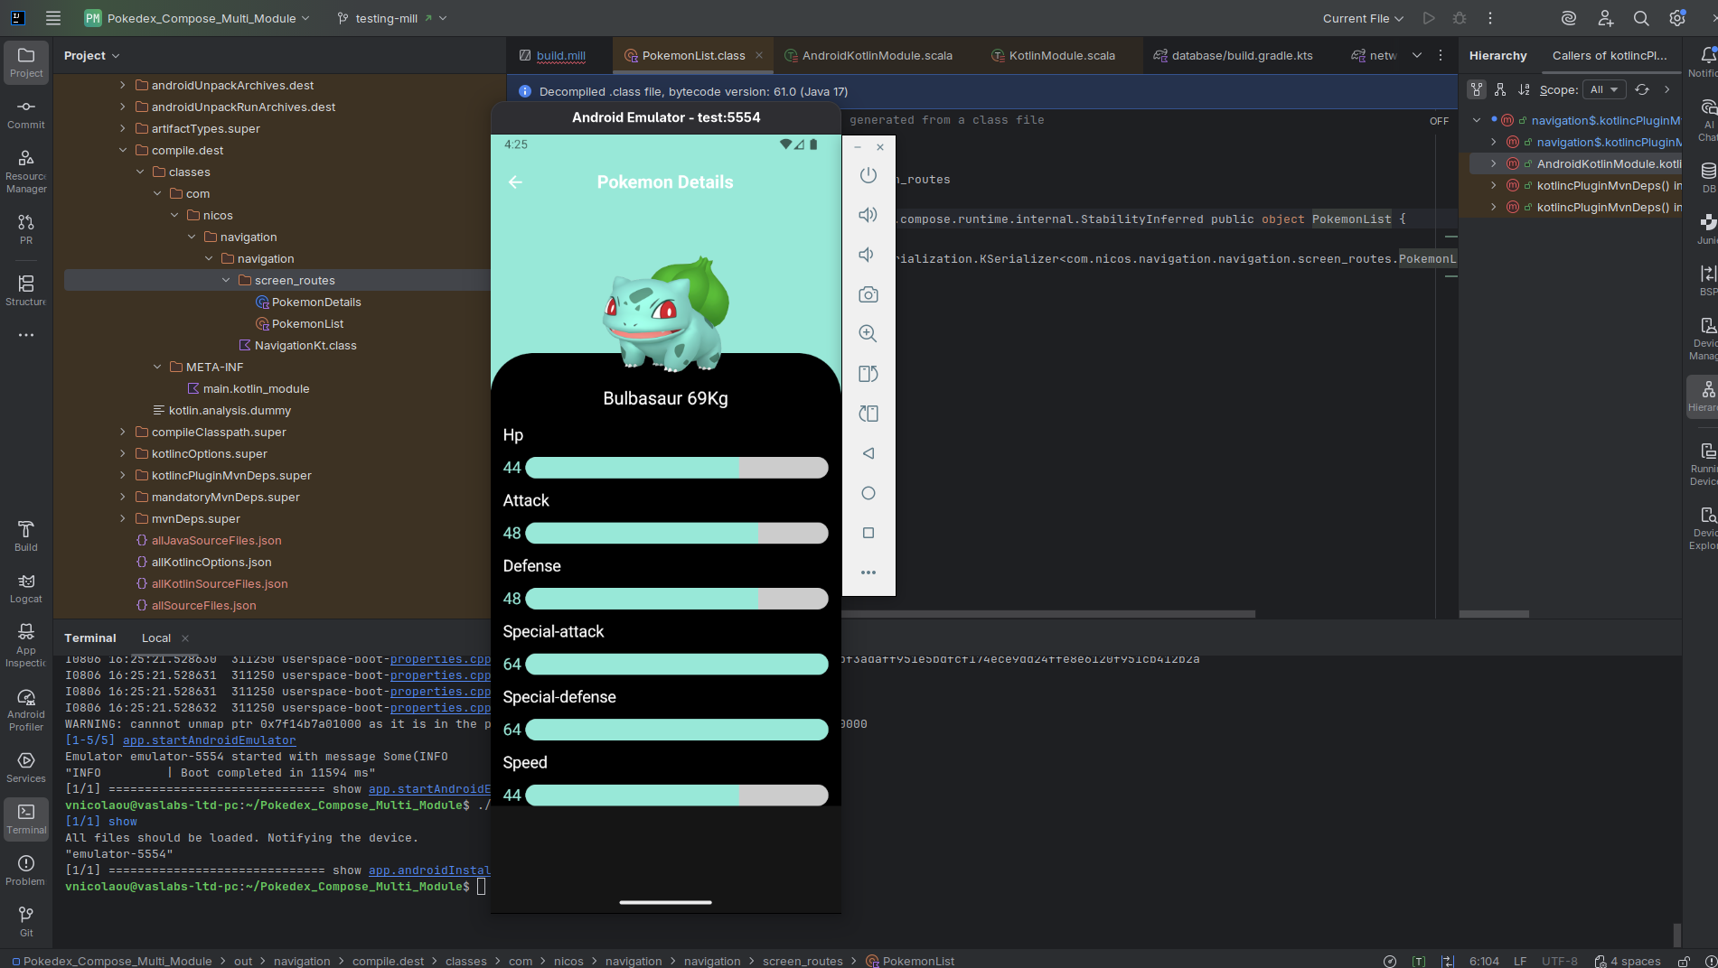Open the Hierarchy Scope All dropdown
The image size is (1718, 968).
[x=1604, y=89]
